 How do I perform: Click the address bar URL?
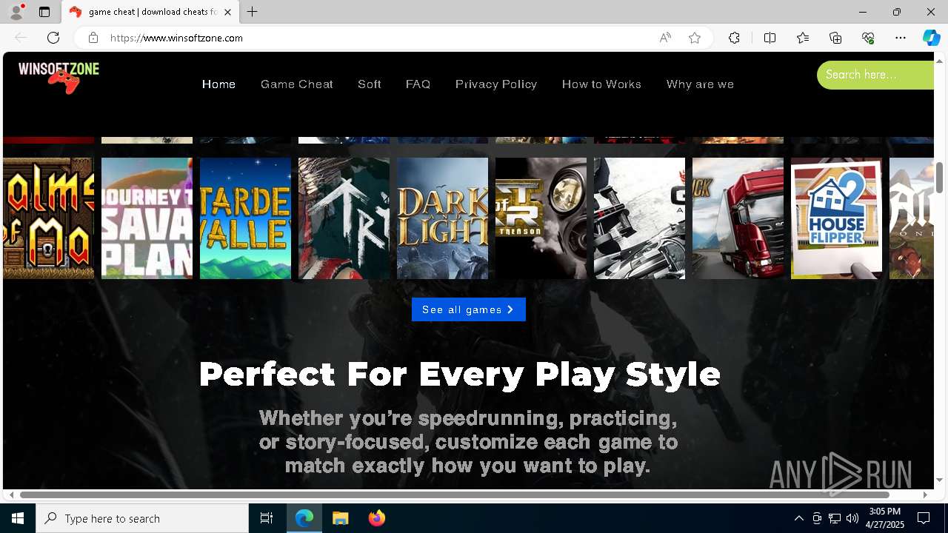pos(176,38)
